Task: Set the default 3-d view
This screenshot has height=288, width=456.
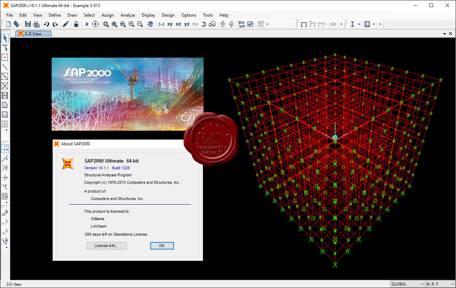Action: [161, 24]
